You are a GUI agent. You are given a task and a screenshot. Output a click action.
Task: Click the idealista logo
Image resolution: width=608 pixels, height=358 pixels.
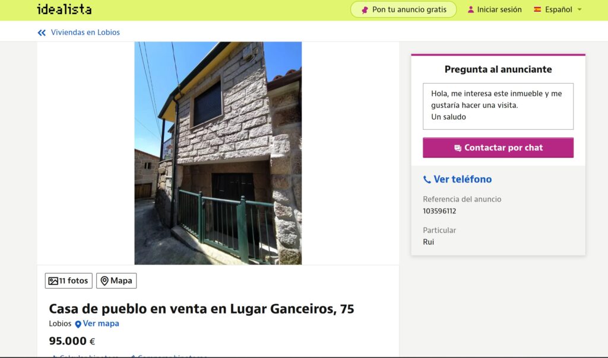point(64,9)
